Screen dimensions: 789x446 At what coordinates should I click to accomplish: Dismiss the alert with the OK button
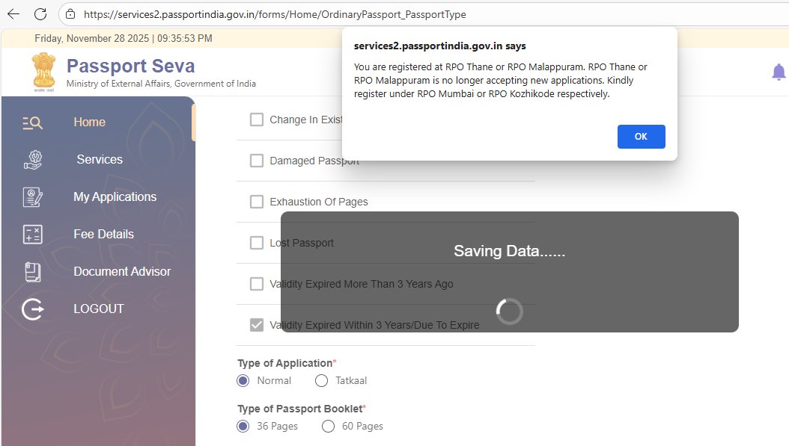[641, 137]
